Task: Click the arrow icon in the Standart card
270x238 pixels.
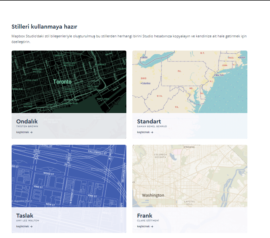Action: coord(152,133)
